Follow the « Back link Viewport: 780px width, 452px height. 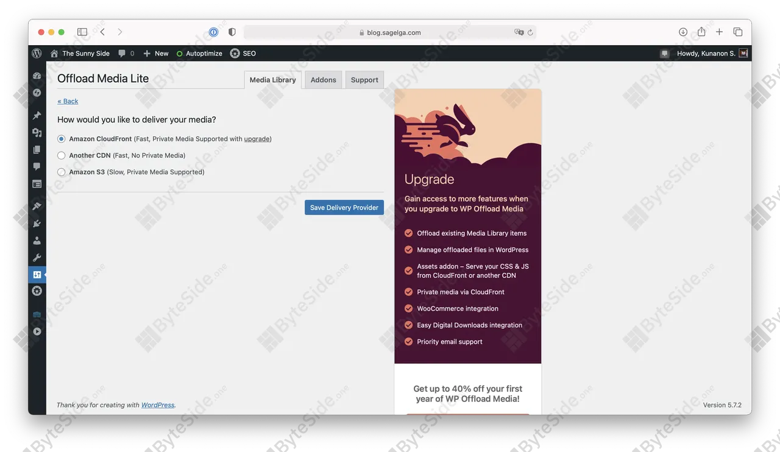pos(68,101)
